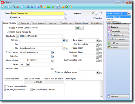Click the orange undo arrow icon
The width and height of the screenshot is (135, 104).
[x=63, y=7]
